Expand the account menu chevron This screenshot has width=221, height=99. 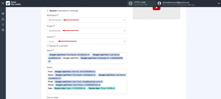[x=219, y=4]
